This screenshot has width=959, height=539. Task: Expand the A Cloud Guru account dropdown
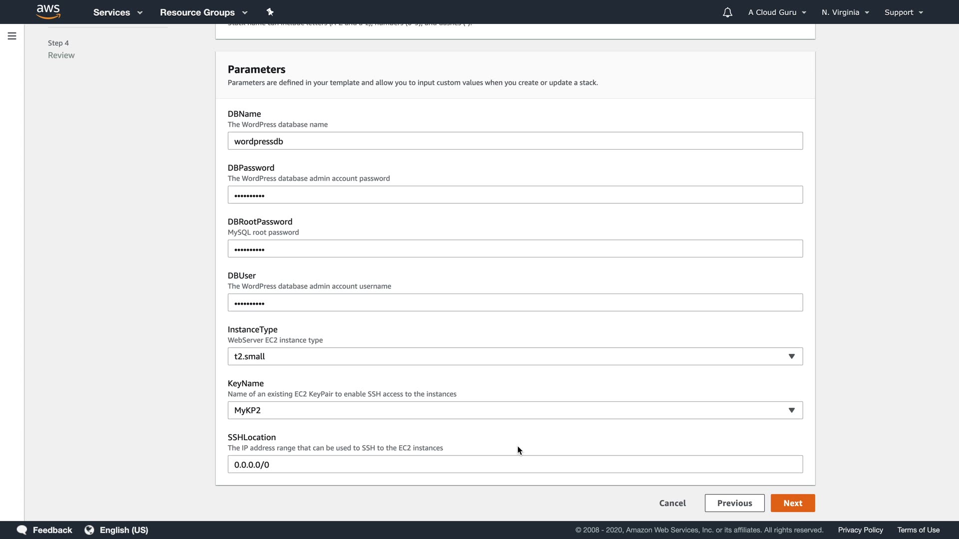[x=777, y=12]
